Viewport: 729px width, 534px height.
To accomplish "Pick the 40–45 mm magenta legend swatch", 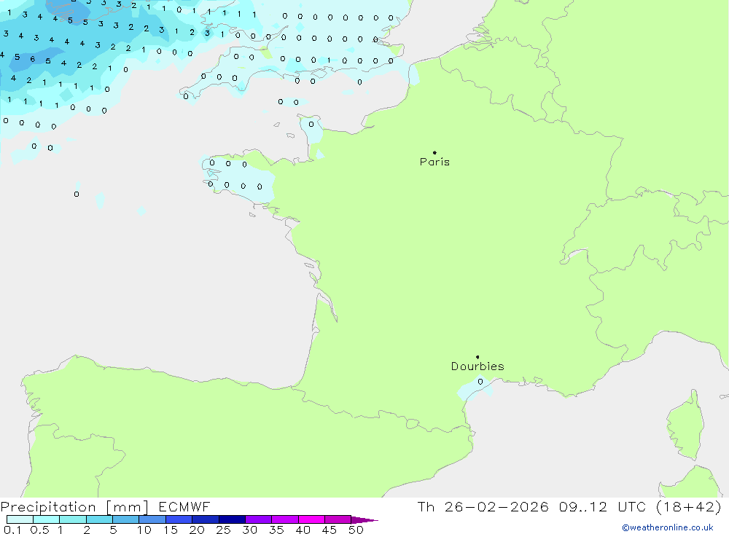I will (x=311, y=519).
